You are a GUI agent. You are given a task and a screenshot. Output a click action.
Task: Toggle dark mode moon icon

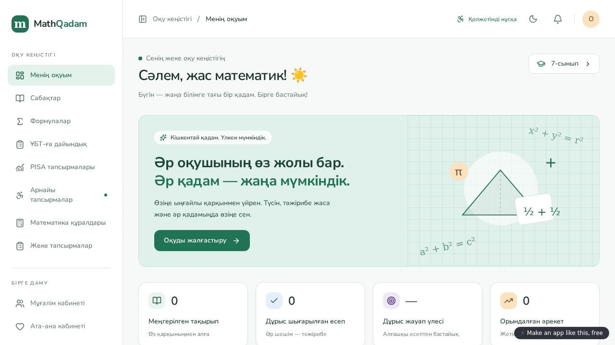[533, 19]
